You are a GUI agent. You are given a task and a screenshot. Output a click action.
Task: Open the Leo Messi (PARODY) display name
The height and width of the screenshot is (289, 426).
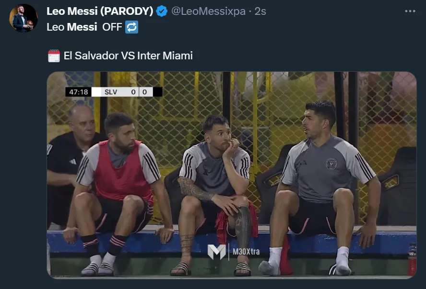100,11
